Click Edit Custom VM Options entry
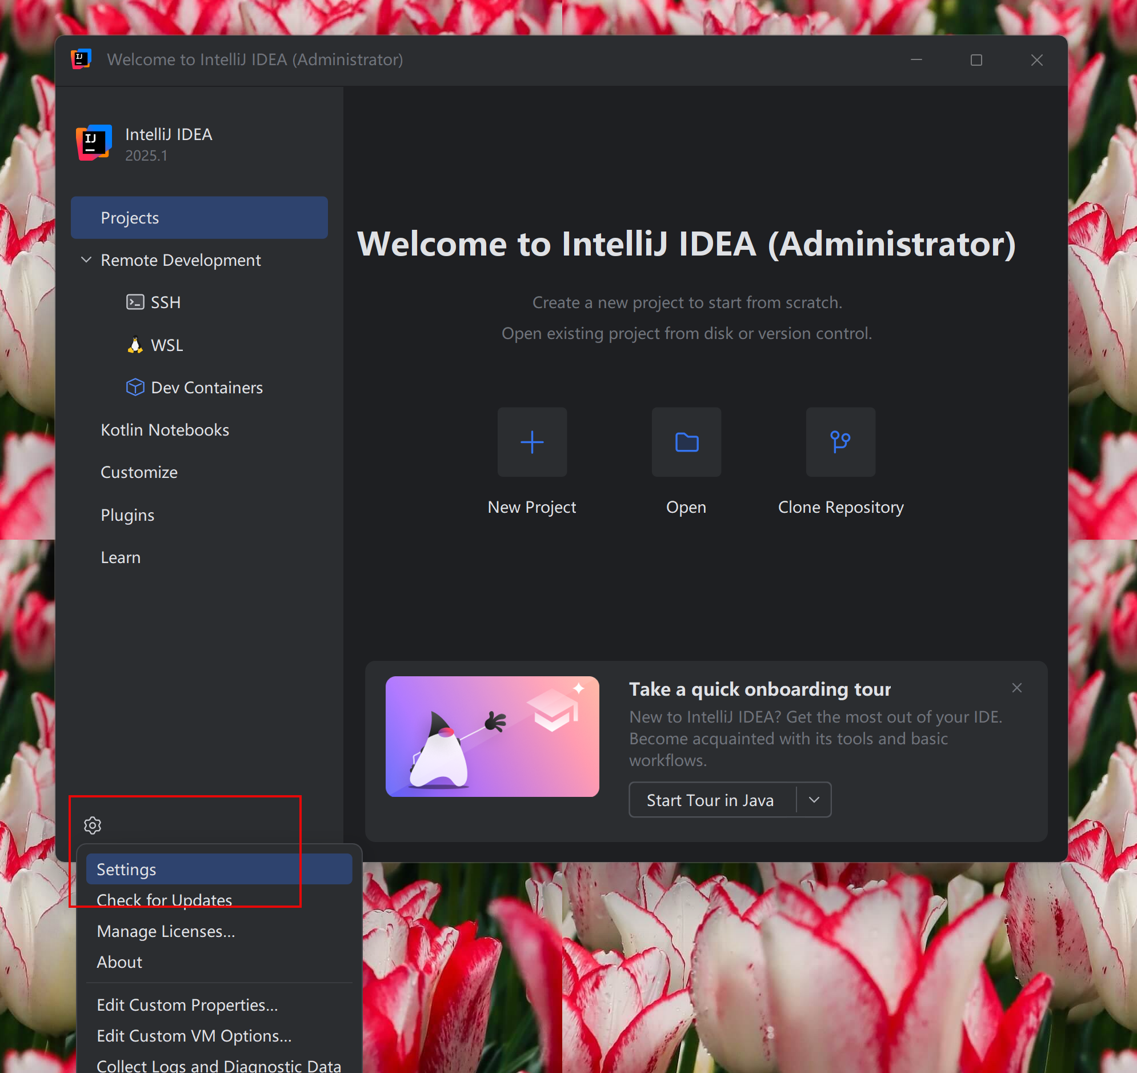The image size is (1137, 1073). [194, 1036]
